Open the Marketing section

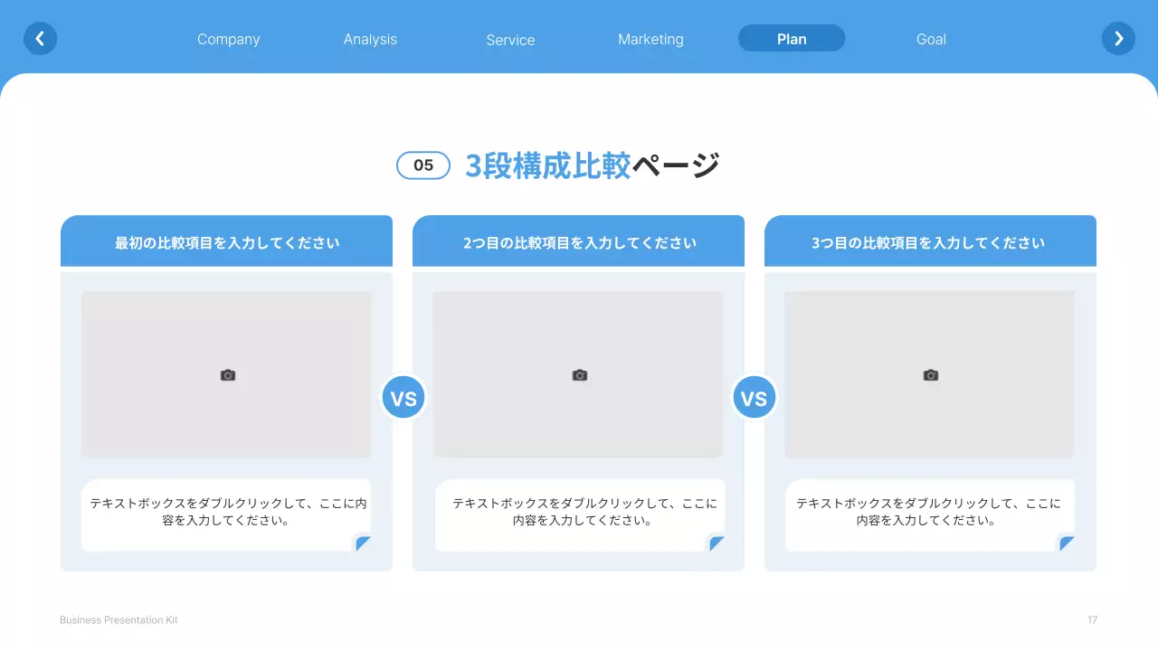pos(650,39)
